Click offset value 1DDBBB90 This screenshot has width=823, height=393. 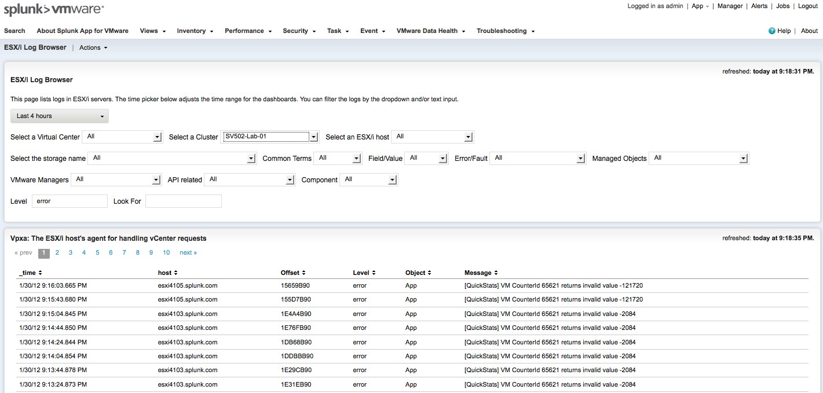pyautogui.click(x=297, y=356)
